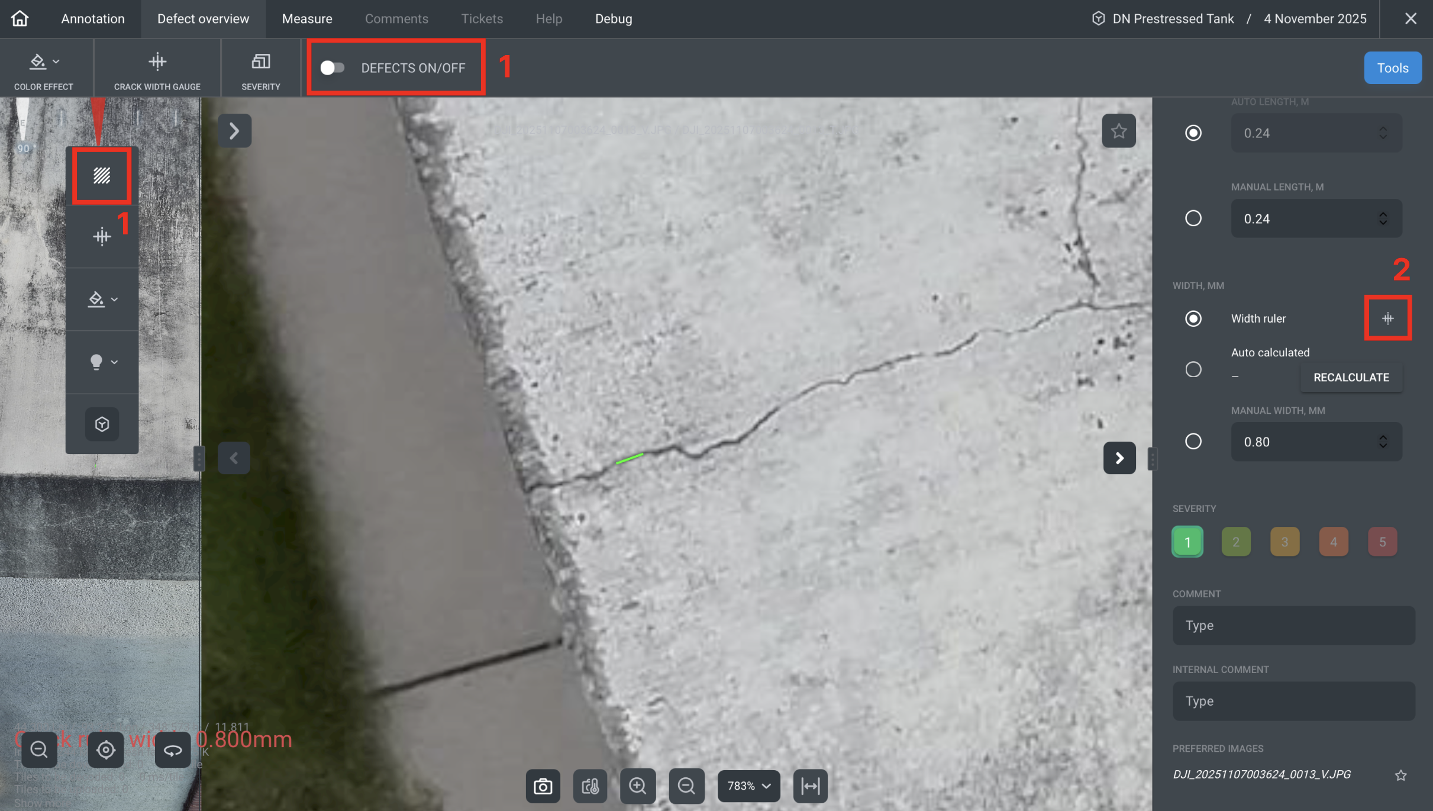Click the Comment input field
The width and height of the screenshot is (1433, 811).
coord(1293,625)
